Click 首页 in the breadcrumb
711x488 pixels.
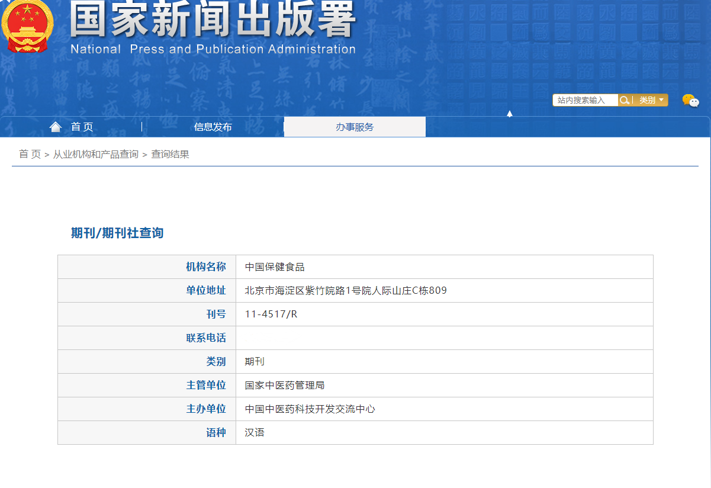click(x=30, y=154)
